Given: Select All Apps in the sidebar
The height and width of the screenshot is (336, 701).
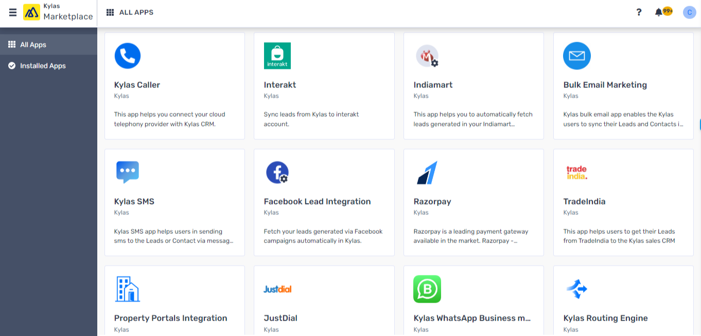Looking at the screenshot, I should pos(33,45).
